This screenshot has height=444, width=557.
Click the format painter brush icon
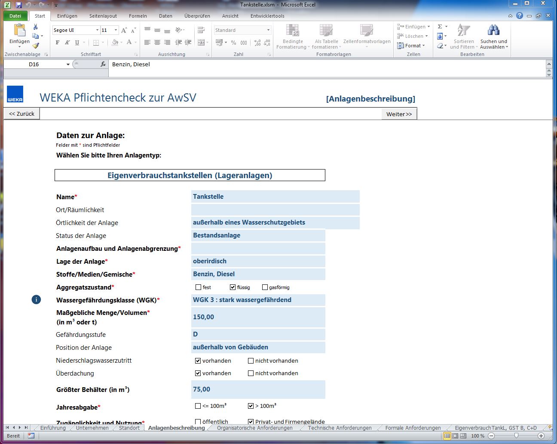pyautogui.click(x=36, y=46)
